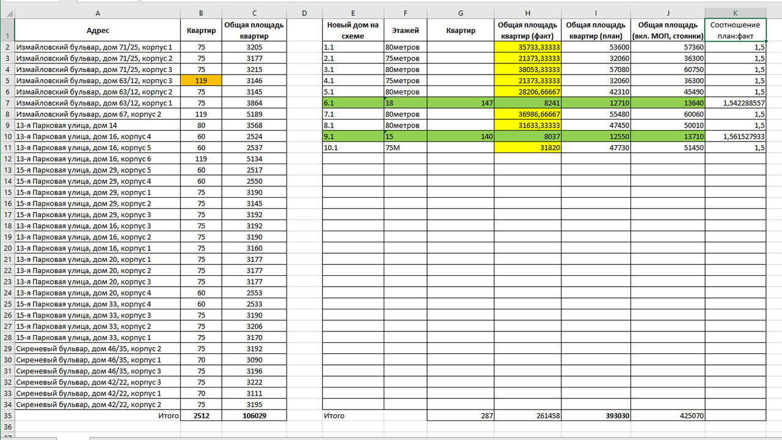Click the value 57360 in column J
Screen dimensions: 782x440
(x=668, y=47)
